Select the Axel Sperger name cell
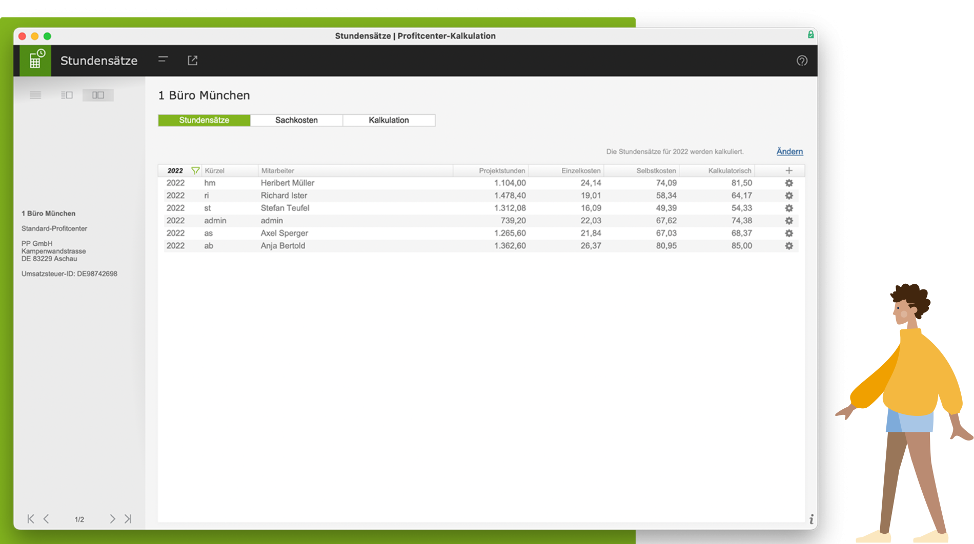Image resolution: width=974 pixels, height=544 pixels. [284, 233]
